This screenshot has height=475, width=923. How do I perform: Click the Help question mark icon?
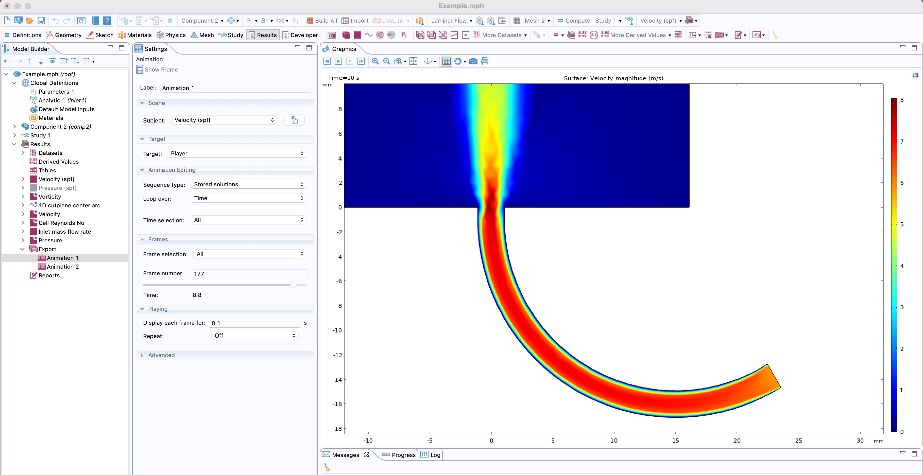pos(107,20)
